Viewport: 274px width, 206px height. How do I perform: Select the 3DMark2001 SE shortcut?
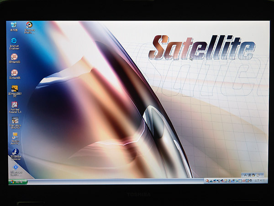click(15, 91)
